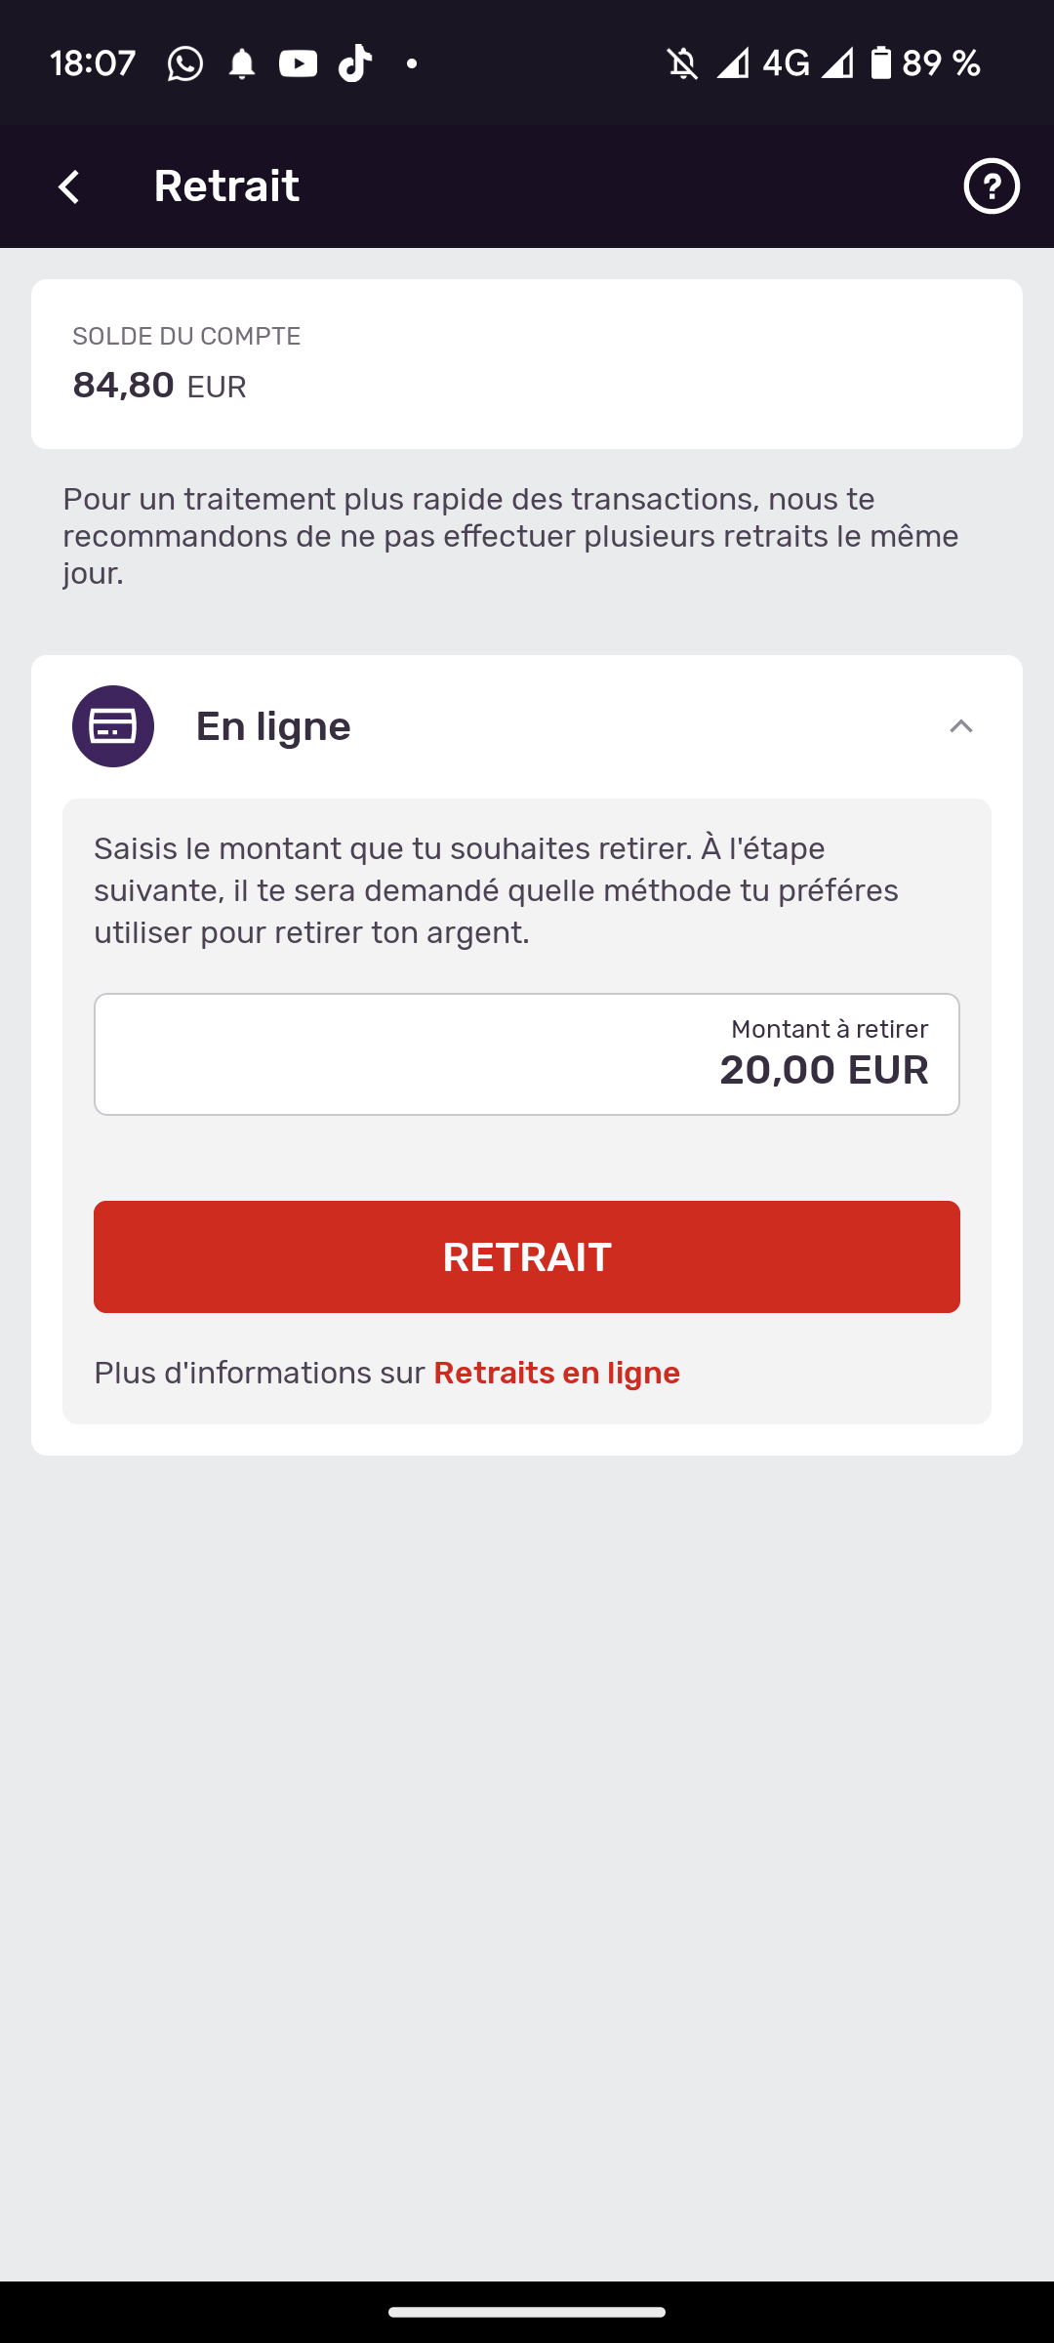Open the Retraits en ligne link
This screenshot has width=1054, height=2343.
pyautogui.click(x=556, y=1373)
